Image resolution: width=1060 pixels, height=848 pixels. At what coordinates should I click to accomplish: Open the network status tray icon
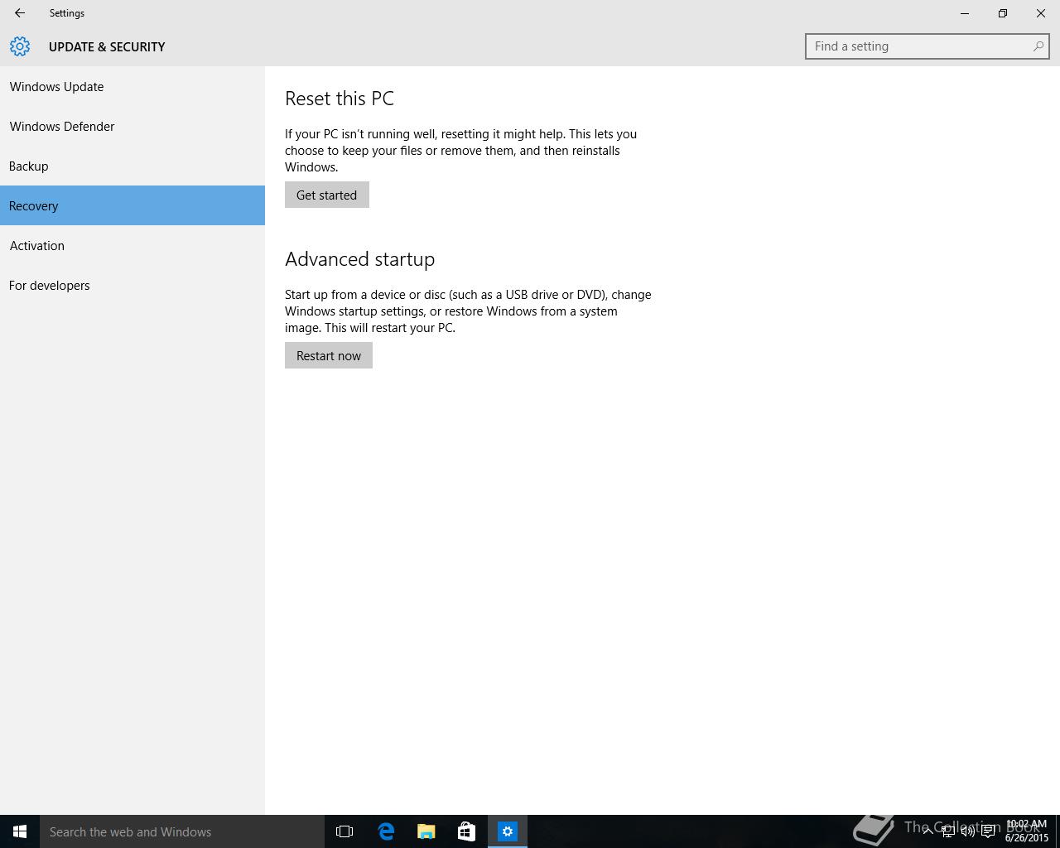pos(948,831)
